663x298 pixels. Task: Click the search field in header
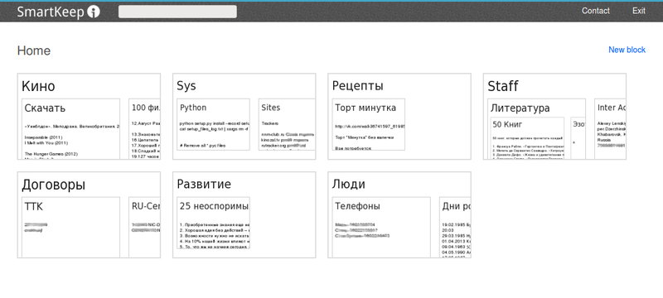(177, 12)
